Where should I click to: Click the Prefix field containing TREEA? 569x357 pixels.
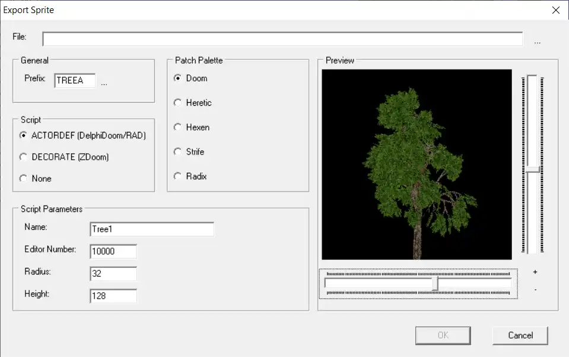pyautogui.click(x=75, y=80)
